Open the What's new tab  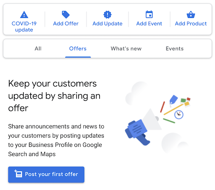pyautogui.click(x=126, y=49)
